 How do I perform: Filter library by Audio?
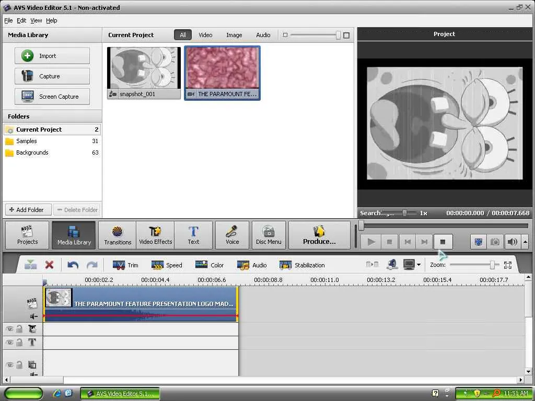click(263, 35)
